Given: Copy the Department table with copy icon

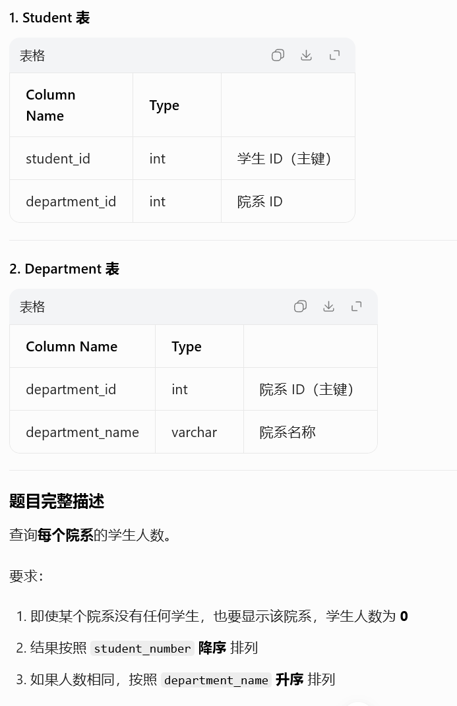Looking at the screenshot, I should pos(300,307).
